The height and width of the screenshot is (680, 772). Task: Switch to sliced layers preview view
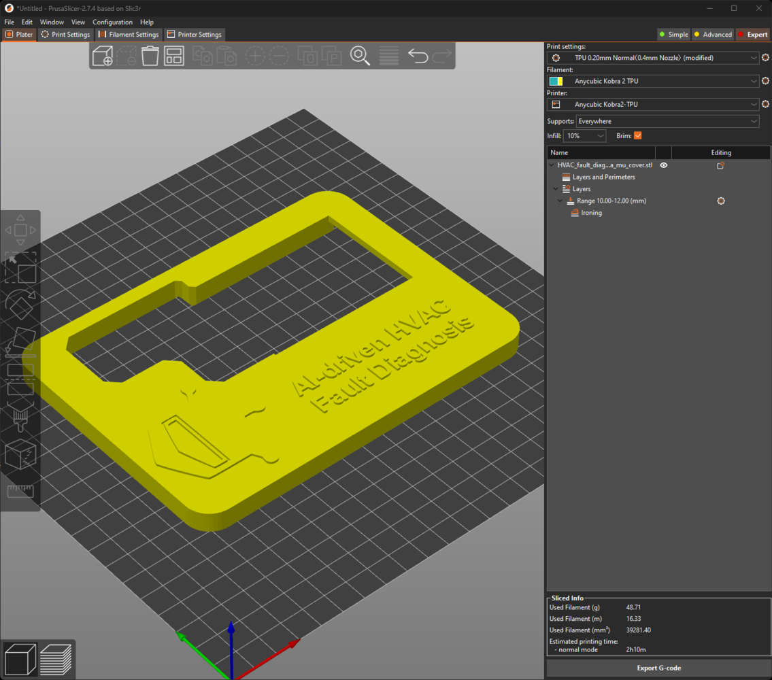55,658
